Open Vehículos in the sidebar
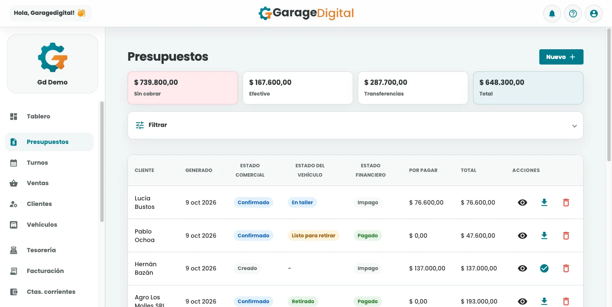Image resolution: width=612 pixels, height=307 pixels. [49, 225]
